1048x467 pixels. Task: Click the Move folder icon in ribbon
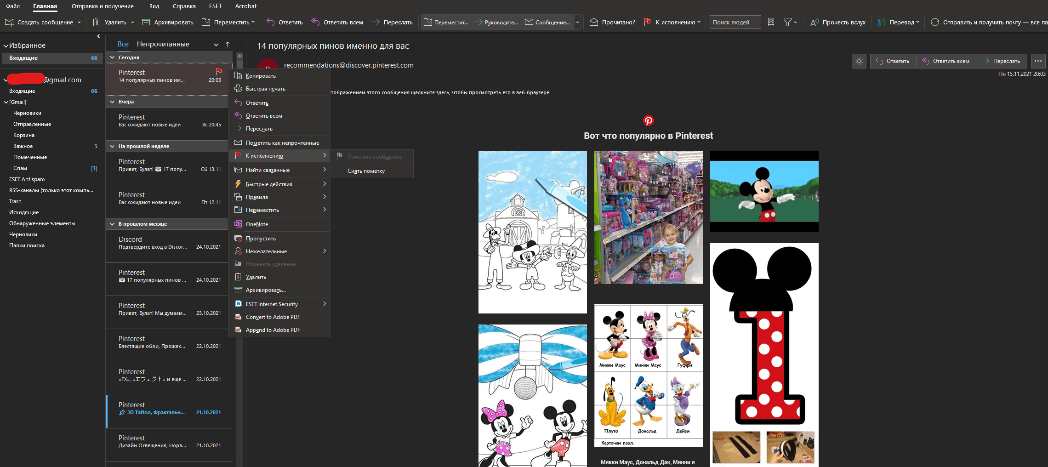pyautogui.click(x=206, y=22)
